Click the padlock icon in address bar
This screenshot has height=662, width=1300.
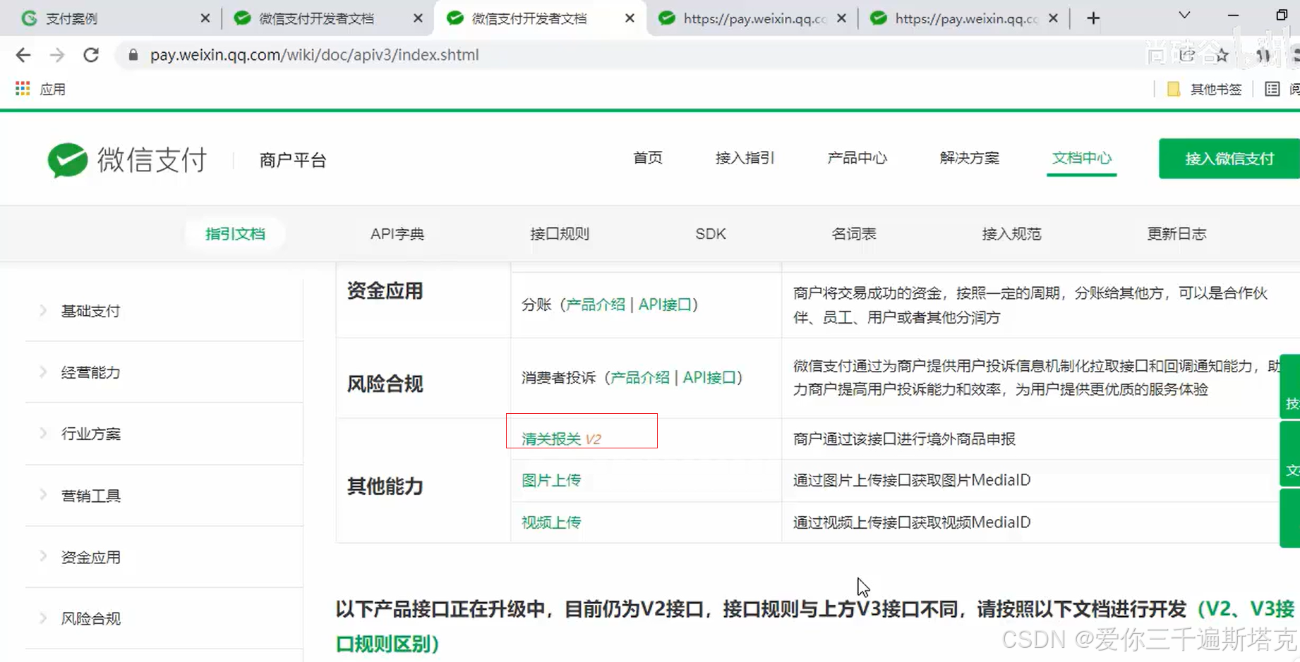tap(133, 54)
